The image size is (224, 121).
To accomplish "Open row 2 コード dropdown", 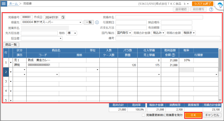I will pyautogui.click(x=57, y=74).
